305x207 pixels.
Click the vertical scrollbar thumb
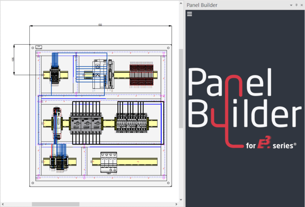(181, 88)
